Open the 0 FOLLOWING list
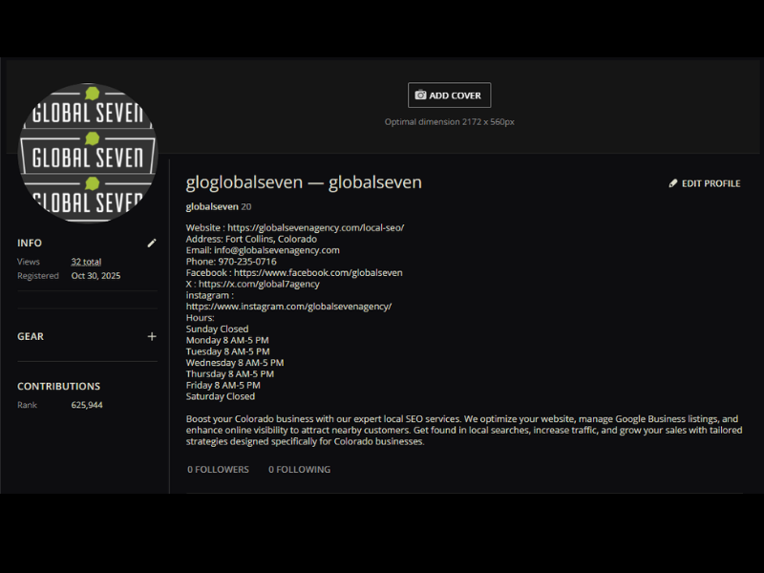This screenshot has height=573, width=764. point(299,469)
